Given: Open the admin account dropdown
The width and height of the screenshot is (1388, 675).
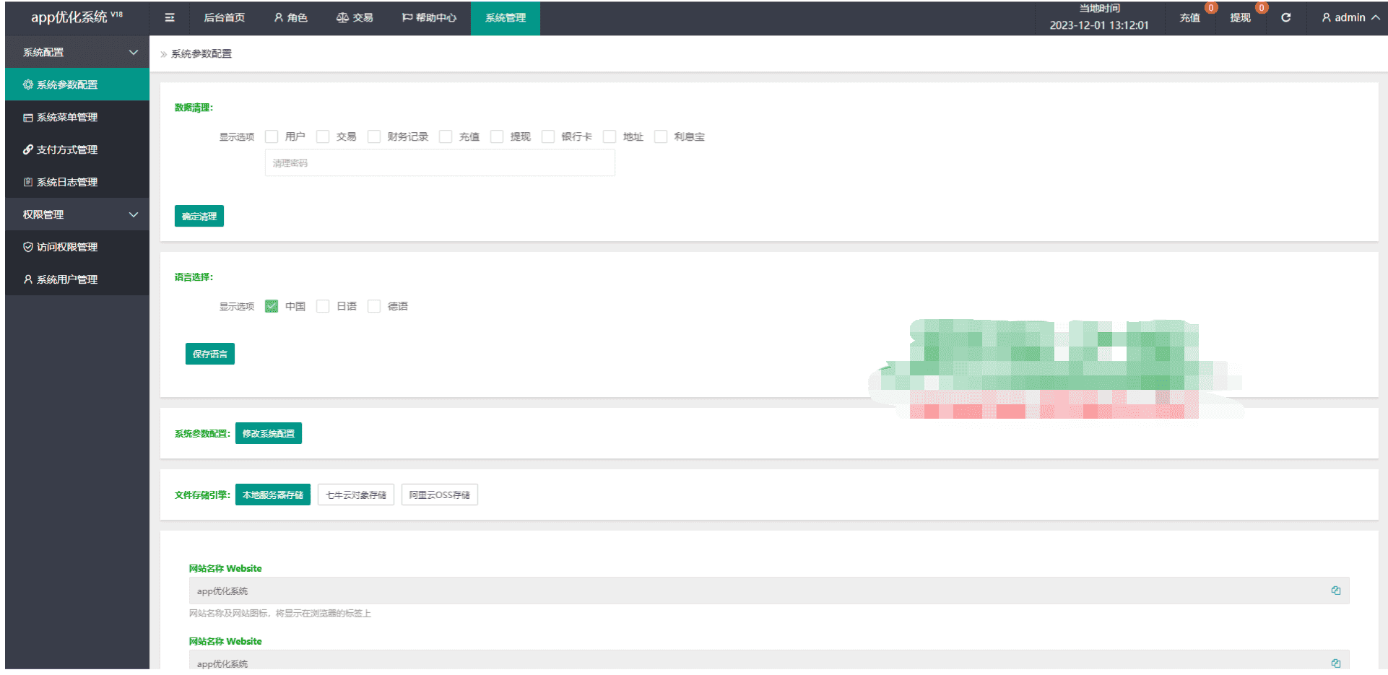Looking at the screenshot, I should 1350,17.
